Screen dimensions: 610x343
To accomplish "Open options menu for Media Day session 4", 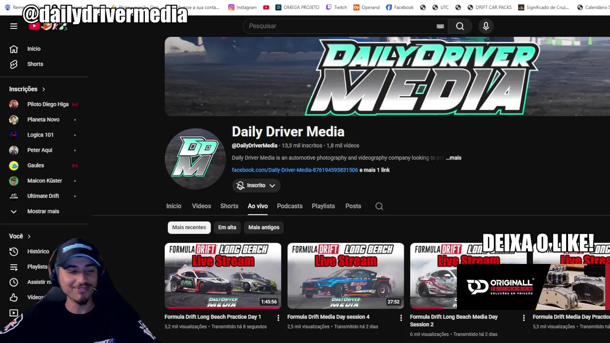I will pos(401,318).
